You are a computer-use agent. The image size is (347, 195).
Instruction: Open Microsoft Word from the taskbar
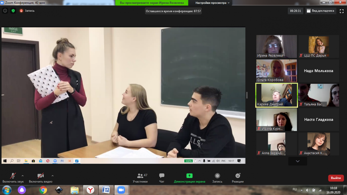pos(106,190)
